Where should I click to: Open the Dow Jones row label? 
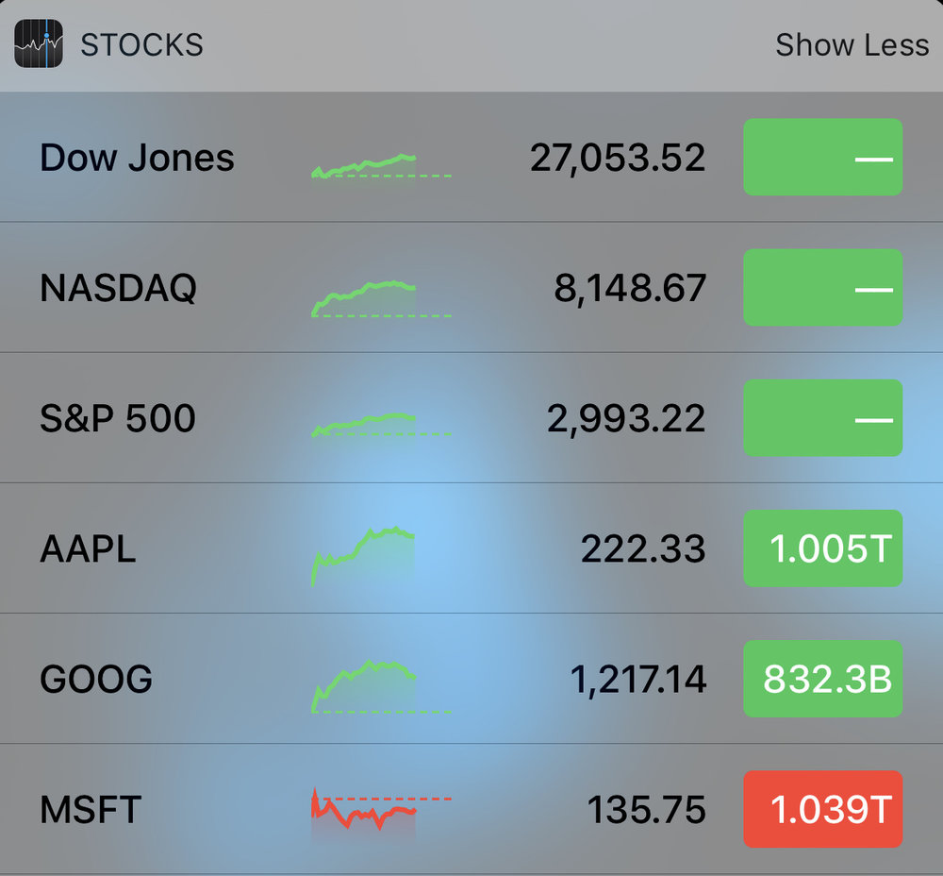click(137, 158)
